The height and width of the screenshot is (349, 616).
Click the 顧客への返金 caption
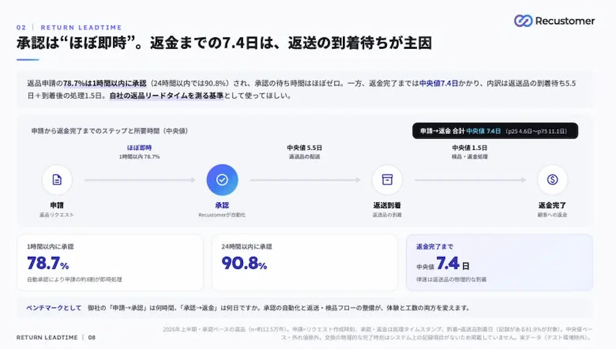(552, 215)
